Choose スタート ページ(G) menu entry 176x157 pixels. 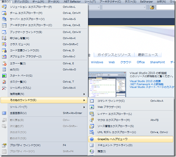point(44,76)
